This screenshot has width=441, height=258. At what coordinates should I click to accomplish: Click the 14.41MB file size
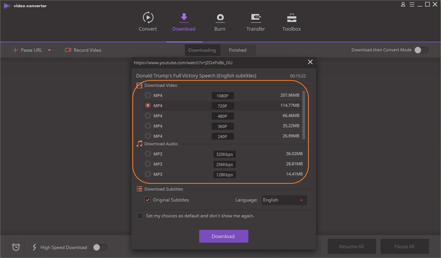point(294,174)
